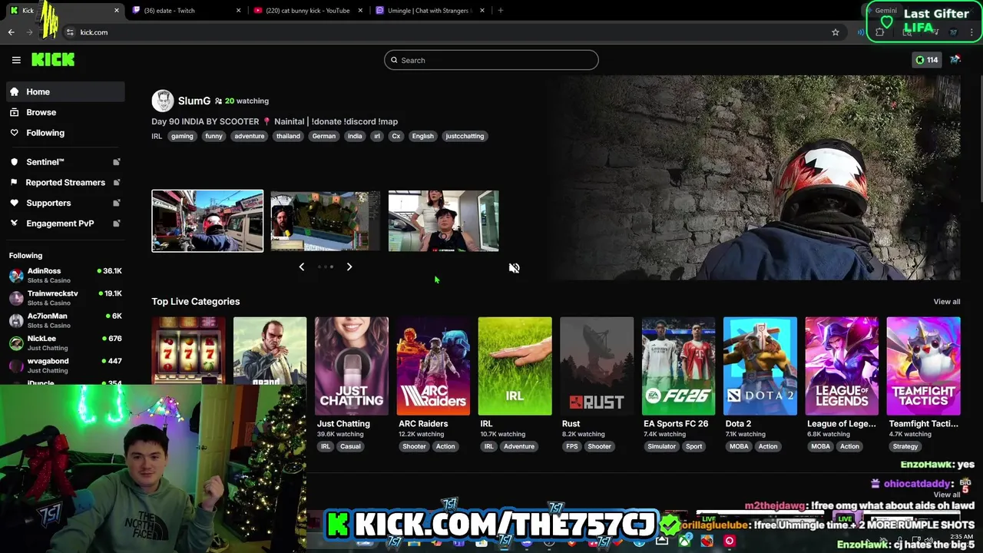Select the German tag

(x=324, y=136)
